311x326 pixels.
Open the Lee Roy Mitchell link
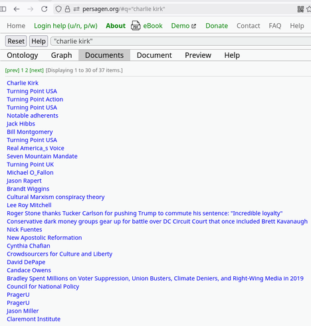coord(29,205)
